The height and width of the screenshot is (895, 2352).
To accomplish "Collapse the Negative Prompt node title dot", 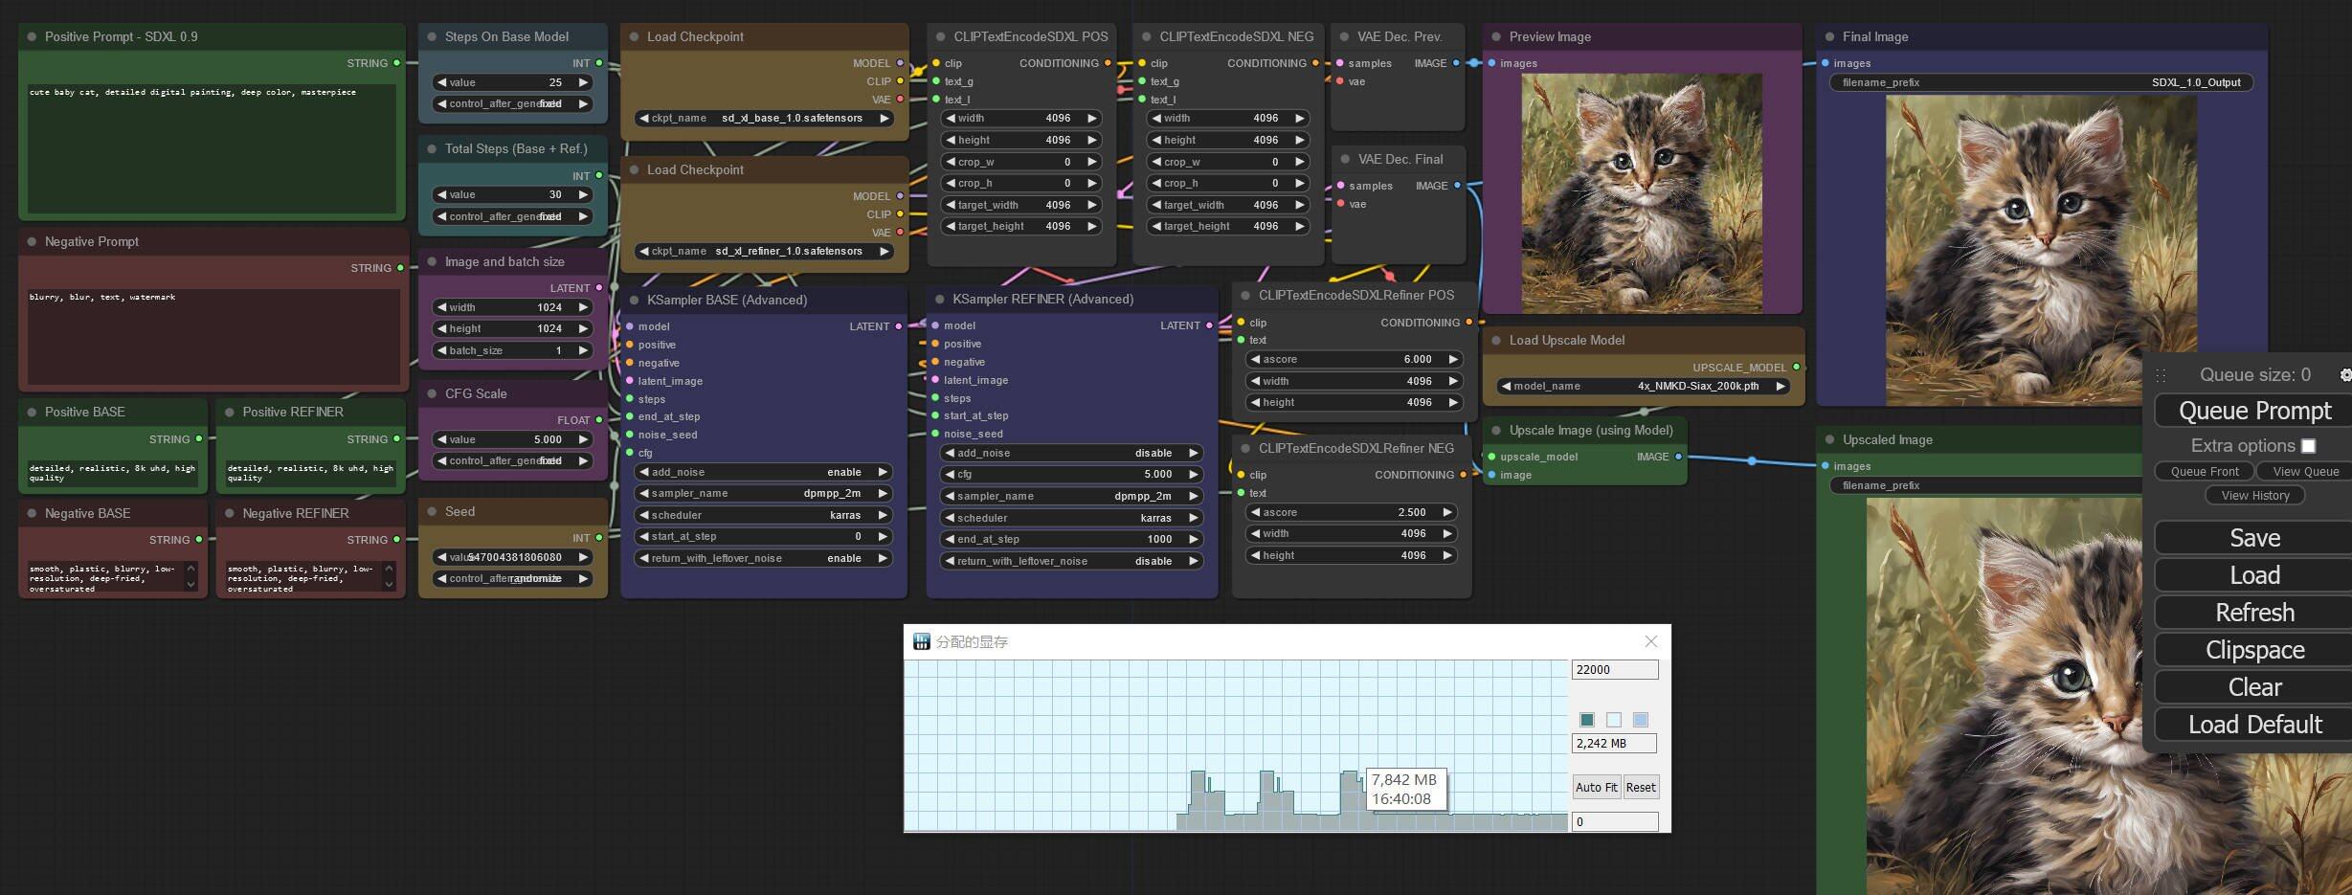I will (x=32, y=241).
